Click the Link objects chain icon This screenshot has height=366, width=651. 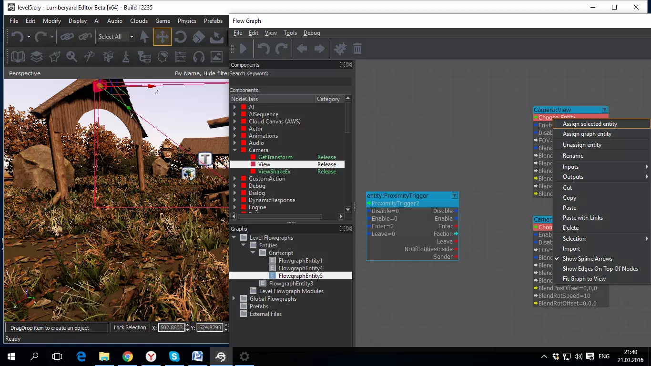67,37
